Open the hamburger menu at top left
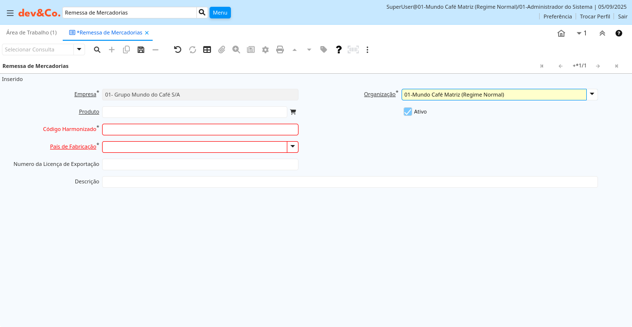The width and height of the screenshot is (632, 327). click(10, 13)
